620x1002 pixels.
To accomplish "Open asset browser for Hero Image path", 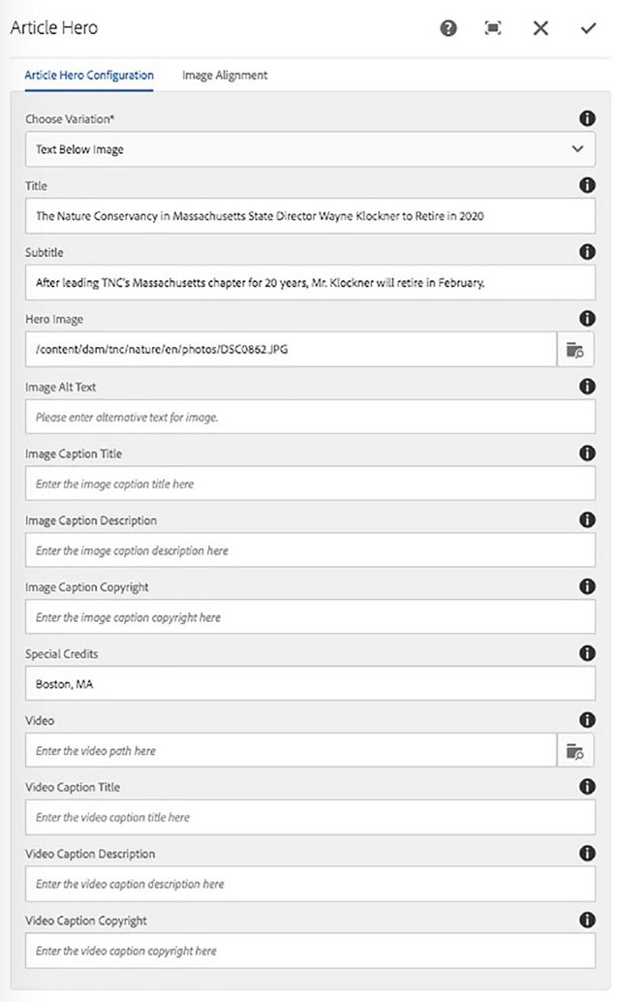I will 575,350.
